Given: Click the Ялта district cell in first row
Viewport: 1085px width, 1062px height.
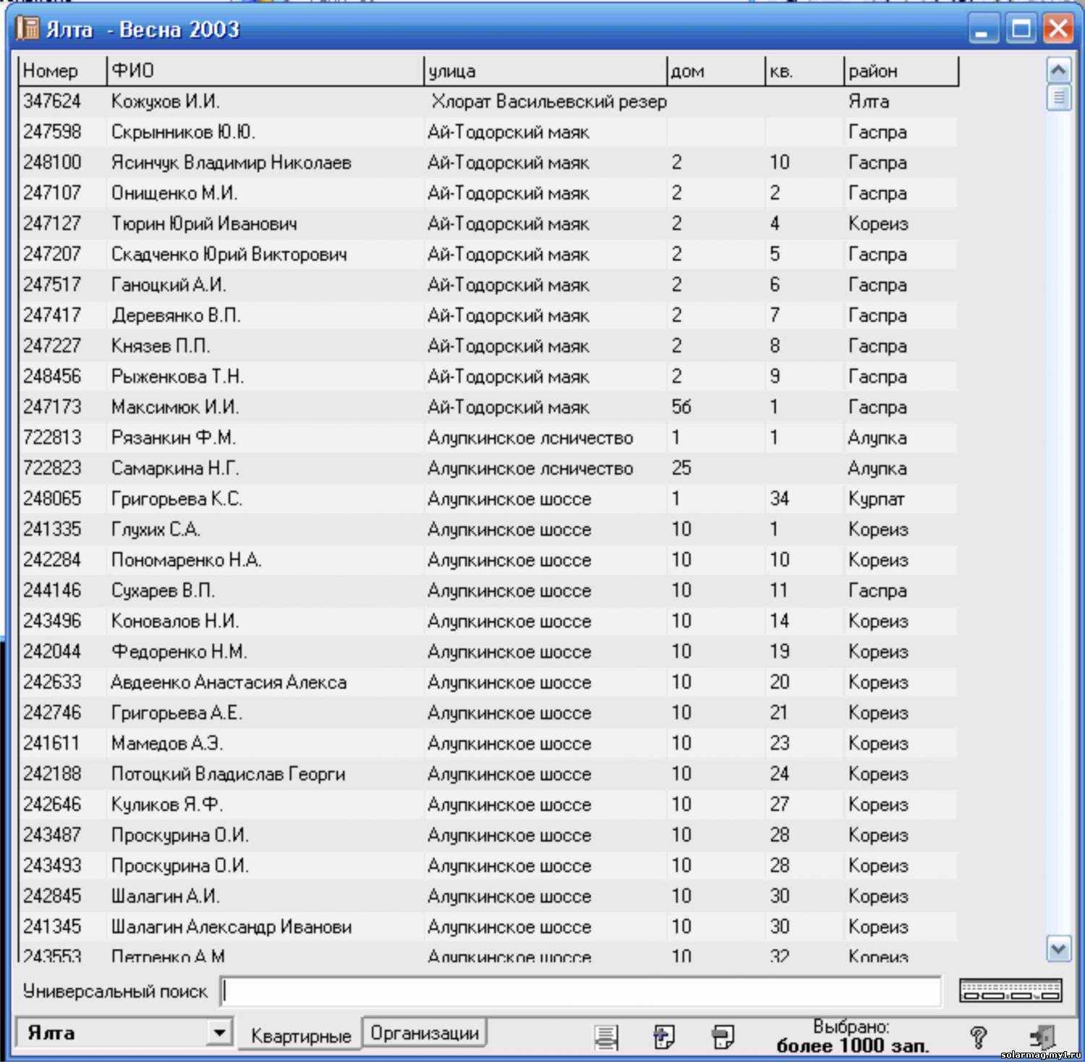Looking at the screenshot, I should [x=869, y=101].
